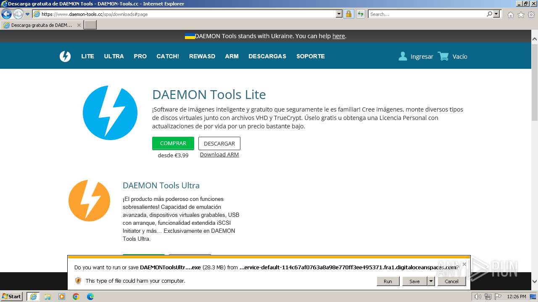Click the Internet Explorer Back arrow
Viewport: 538px width, 302px height.
click(7, 14)
